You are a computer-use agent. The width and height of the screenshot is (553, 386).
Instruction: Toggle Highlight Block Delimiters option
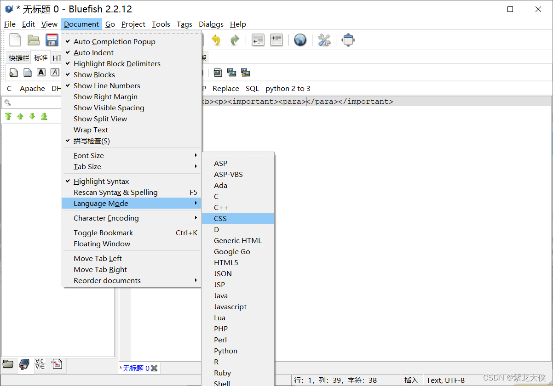pyautogui.click(x=131, y=63)
